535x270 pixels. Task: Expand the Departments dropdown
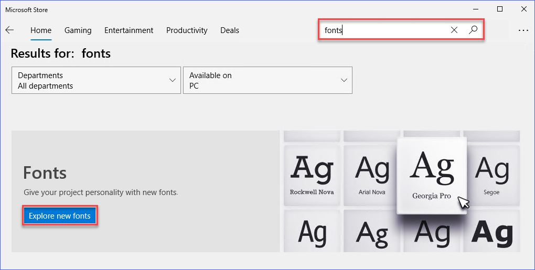[96, 80]
